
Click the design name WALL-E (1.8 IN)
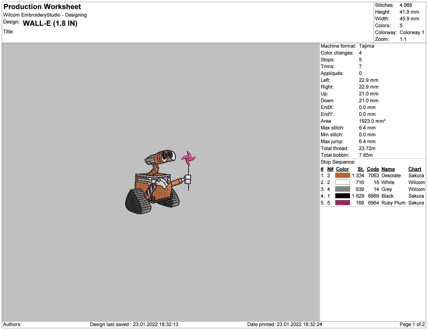tap(50, 24)
